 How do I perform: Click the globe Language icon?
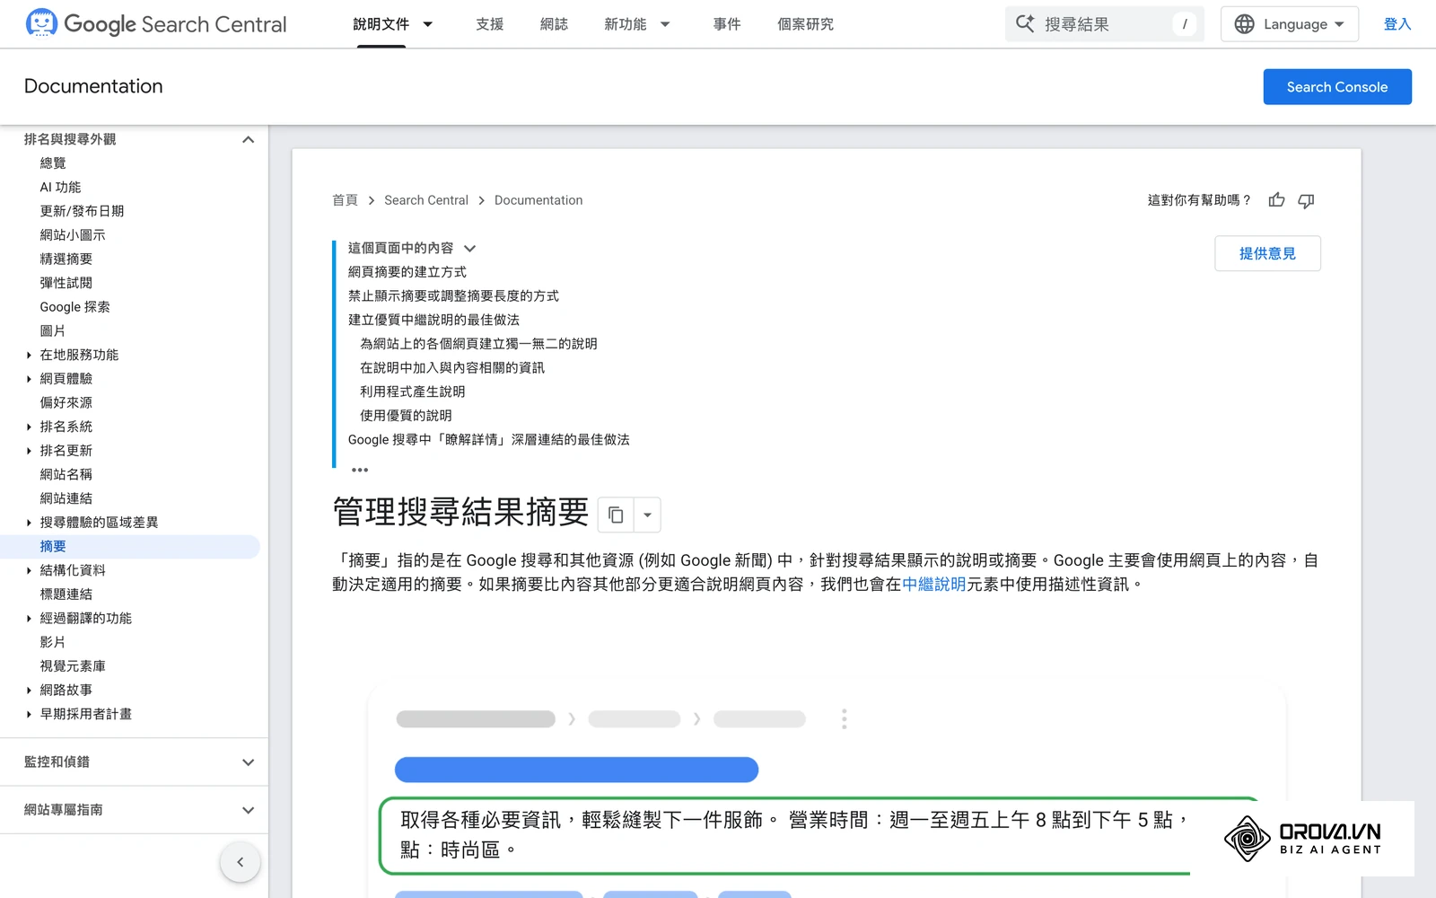tap(1244, 24)
